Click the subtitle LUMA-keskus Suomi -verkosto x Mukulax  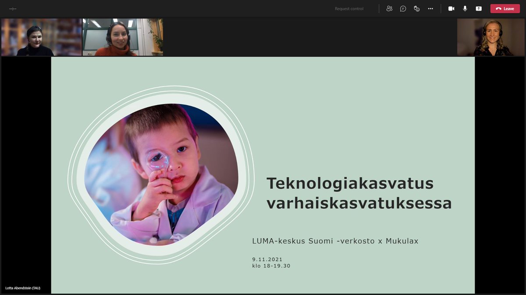point(335,241)
